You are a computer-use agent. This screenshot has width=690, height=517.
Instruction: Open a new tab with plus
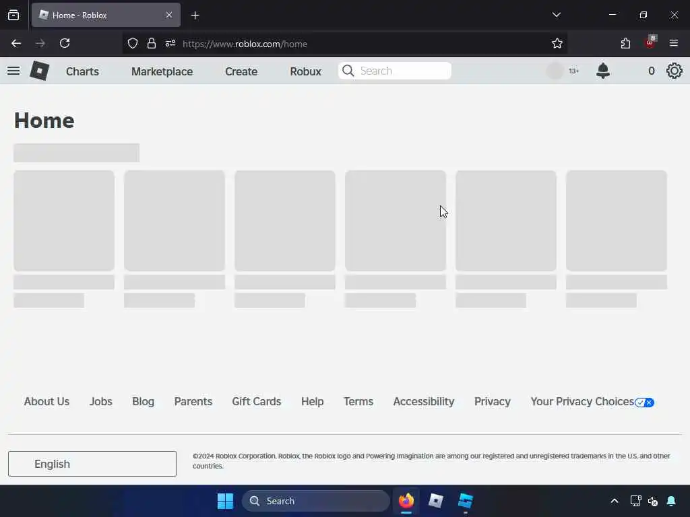pos(195,15)
